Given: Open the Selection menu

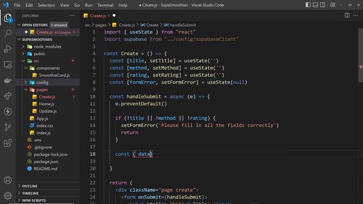Looking at the screenshot, I should point(47,5).
